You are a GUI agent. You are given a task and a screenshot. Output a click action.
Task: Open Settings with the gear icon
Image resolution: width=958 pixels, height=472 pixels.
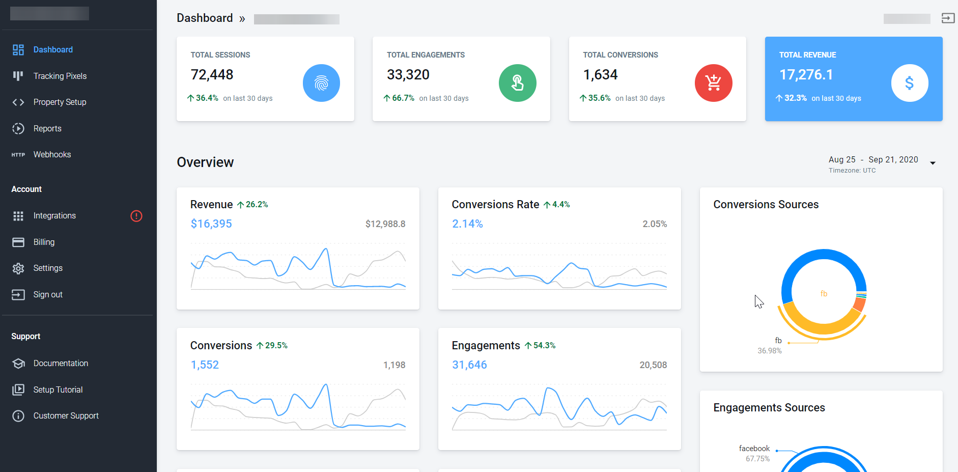point(18,268)
